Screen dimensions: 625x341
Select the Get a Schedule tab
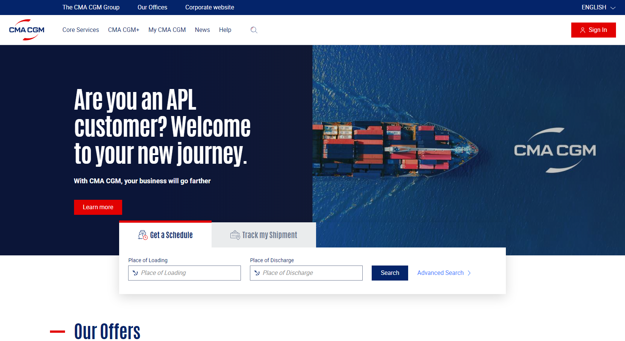pyautogui.click(x=165, y=235)
